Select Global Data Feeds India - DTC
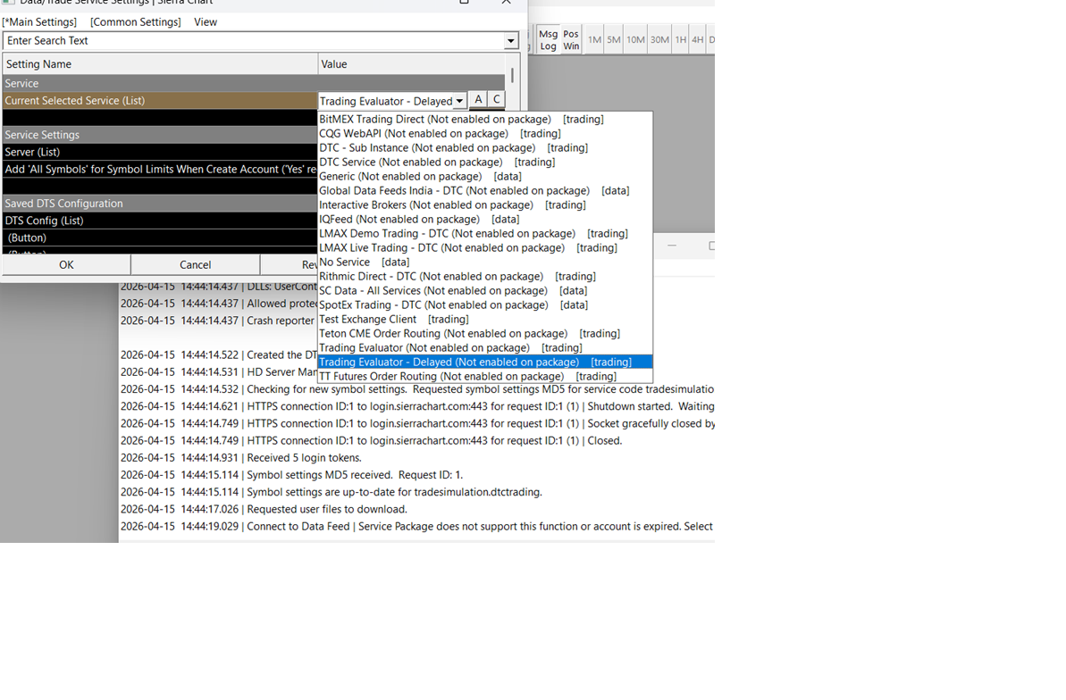The height and width of the screenshot is (700, 1066). [x=484, y=190]
